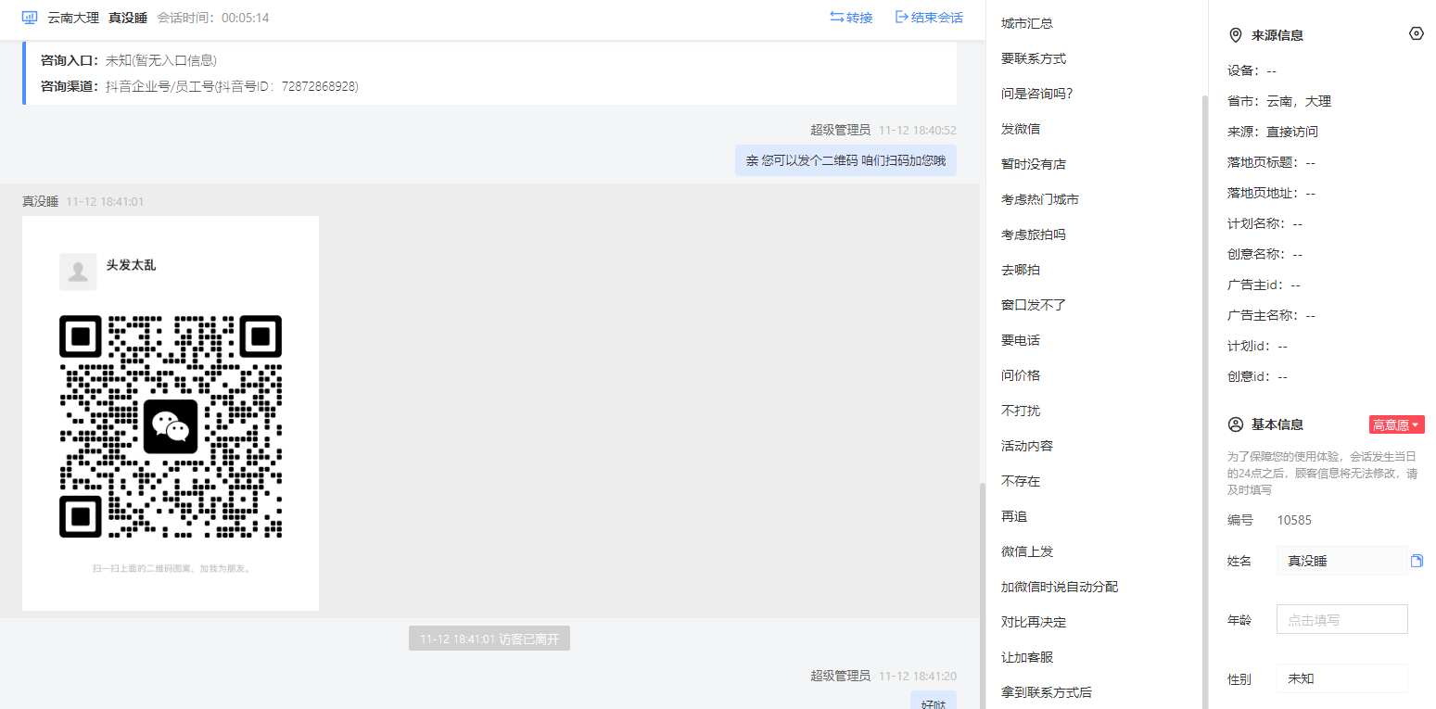1436x709 pixels.
Task: Click the 编号 value 10585
Action: (1294, 520)
